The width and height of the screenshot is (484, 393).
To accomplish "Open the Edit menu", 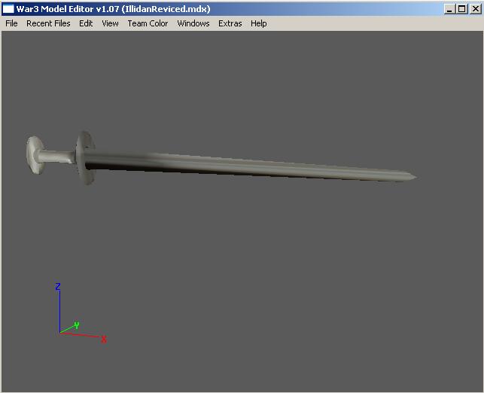I will [x=86, y=23].
